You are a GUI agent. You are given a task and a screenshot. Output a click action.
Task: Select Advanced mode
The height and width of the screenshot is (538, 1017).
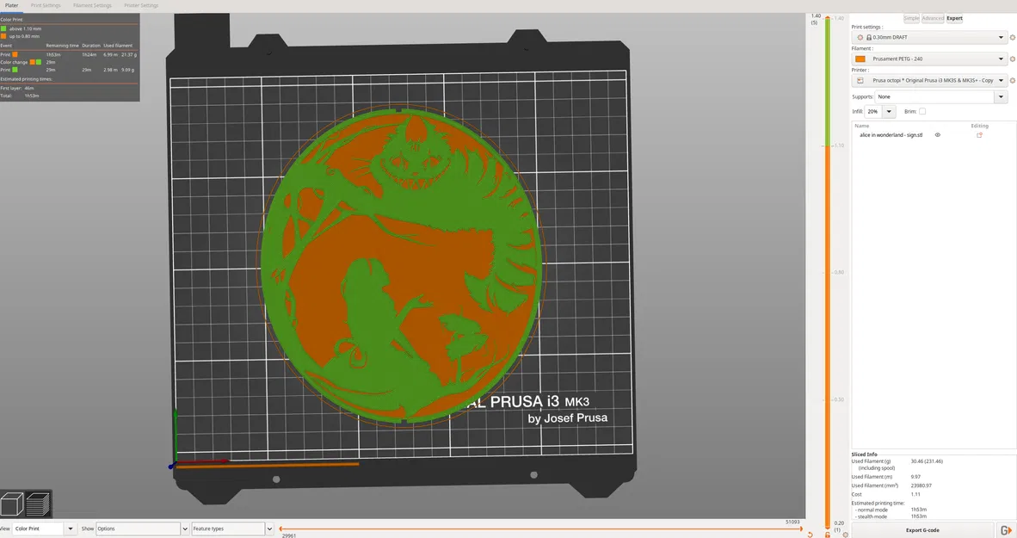coord(933,18)
